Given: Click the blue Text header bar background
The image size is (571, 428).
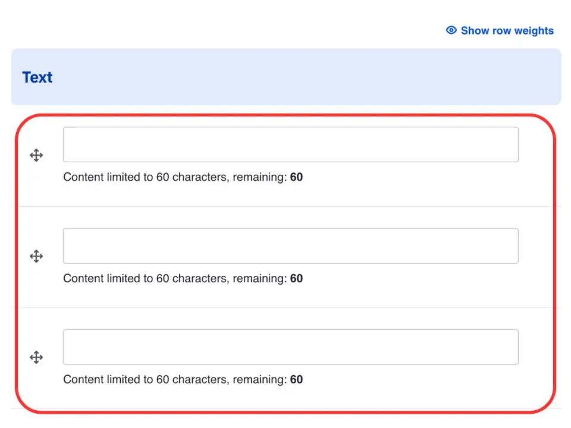Looking at the screenshot, I should pyautogui.click(x=297, y=77).
